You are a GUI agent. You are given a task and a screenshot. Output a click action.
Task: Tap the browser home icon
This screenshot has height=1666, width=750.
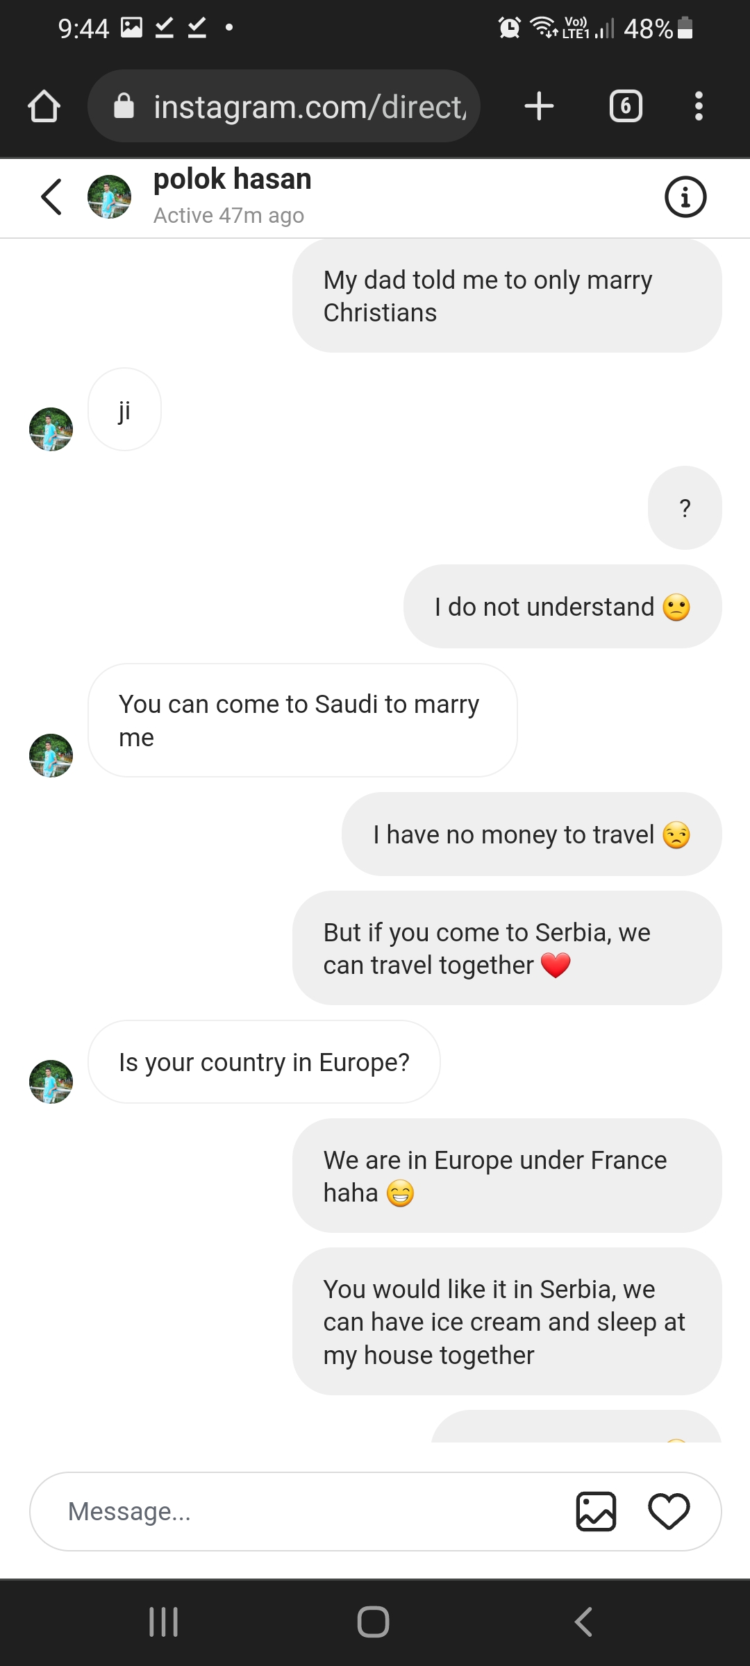point(44,107)
